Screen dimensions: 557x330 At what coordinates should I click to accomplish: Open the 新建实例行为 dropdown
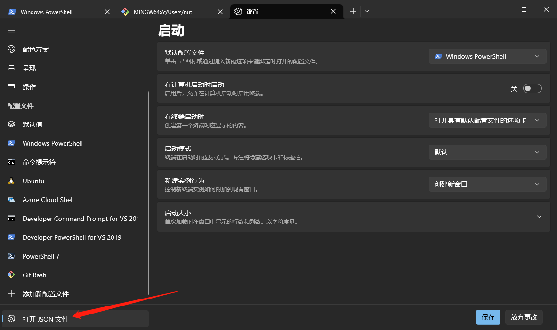click(487, 184)
